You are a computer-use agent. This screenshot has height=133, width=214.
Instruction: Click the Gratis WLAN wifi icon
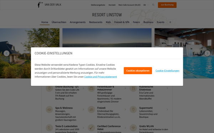[133, 128]
